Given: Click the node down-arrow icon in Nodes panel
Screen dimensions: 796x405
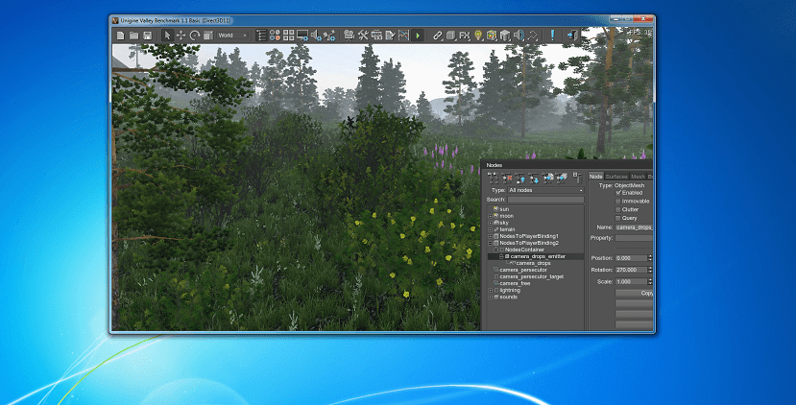Looking at the screenshot, I should [x=534, y=178].
